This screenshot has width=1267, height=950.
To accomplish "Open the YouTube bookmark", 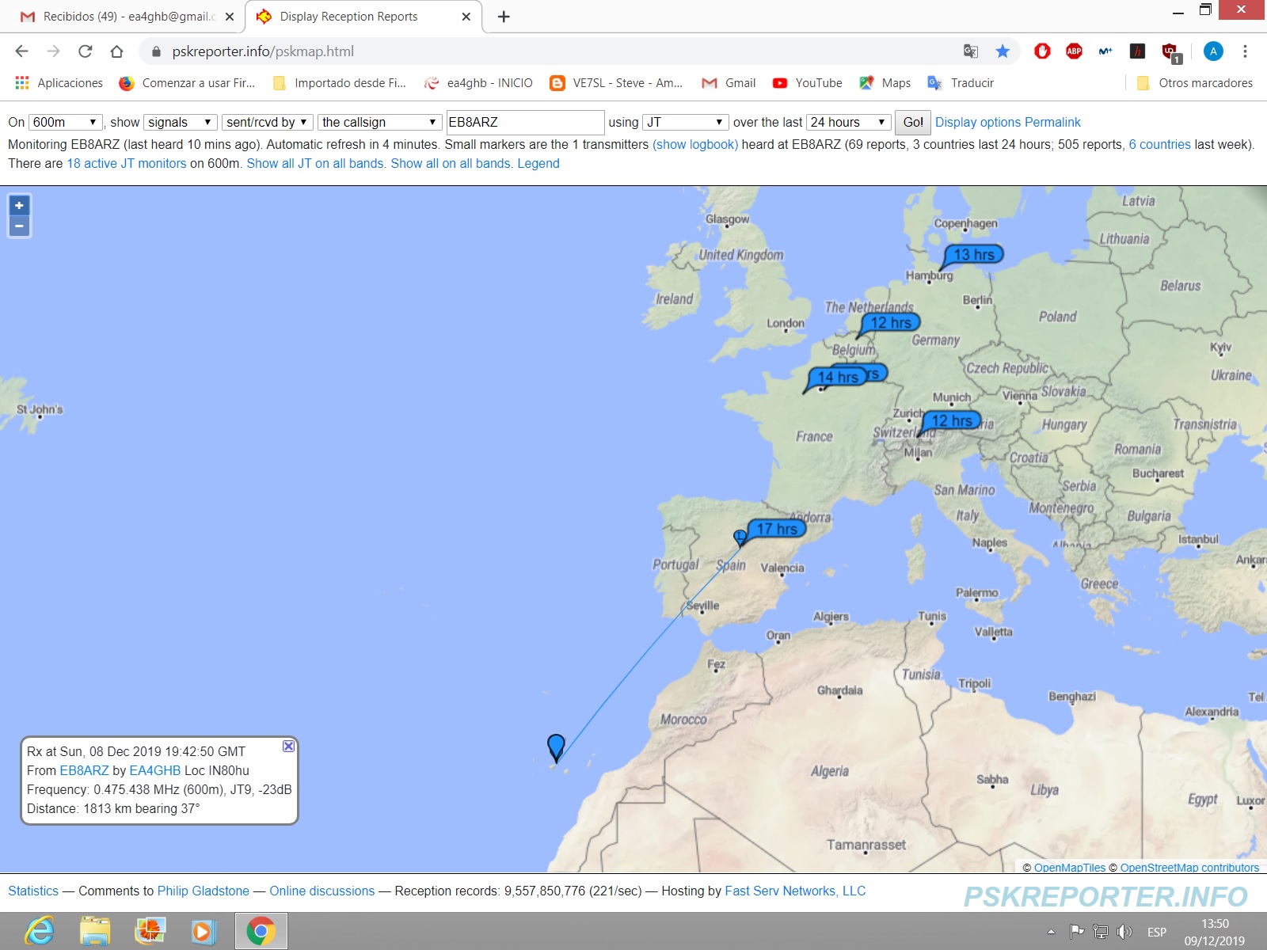I will pos(808,83).
